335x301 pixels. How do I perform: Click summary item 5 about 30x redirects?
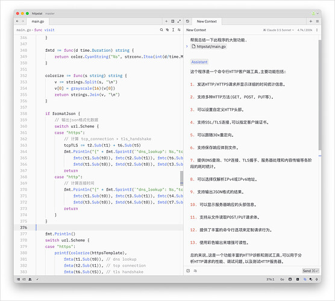[212, 135]
